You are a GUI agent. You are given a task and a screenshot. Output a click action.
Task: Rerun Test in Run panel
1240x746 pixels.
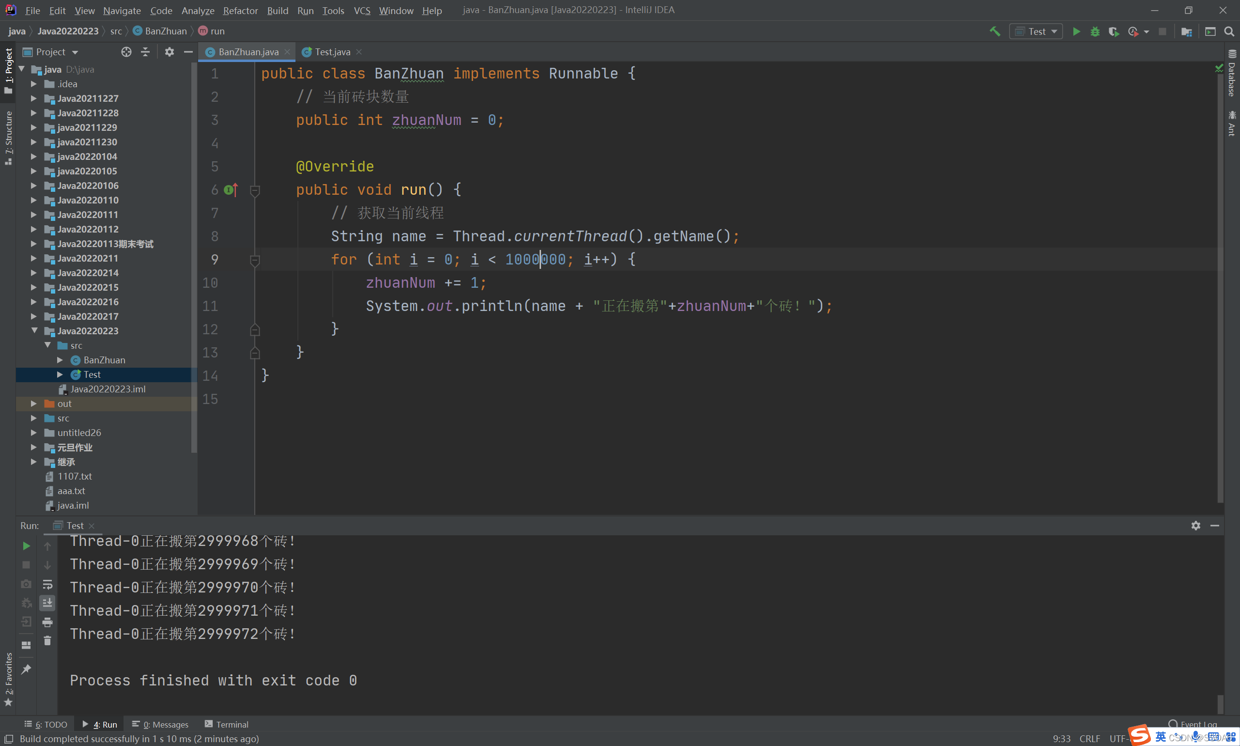tap(26, 546)
